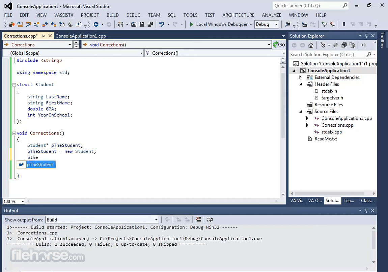Collapse the Header Files folder
Image resolution: width=388 pixels, height=272 pixels.
click(301, 84)
